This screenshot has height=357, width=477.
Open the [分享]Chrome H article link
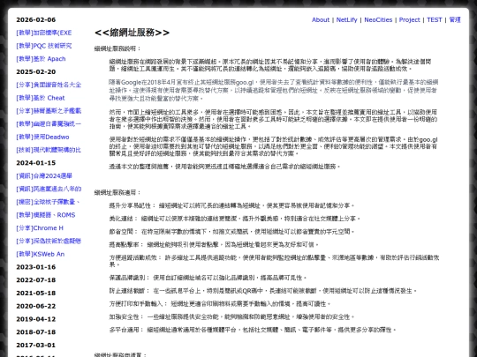(40, 228)
